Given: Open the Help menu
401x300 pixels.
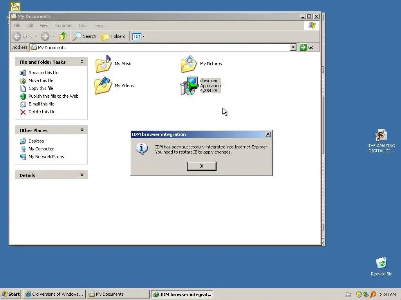Looking at the screenshot, I should tap(98, 25).
